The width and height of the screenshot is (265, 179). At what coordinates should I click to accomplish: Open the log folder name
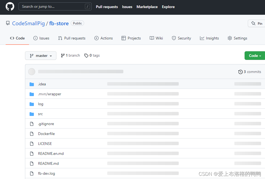point(41,104)
